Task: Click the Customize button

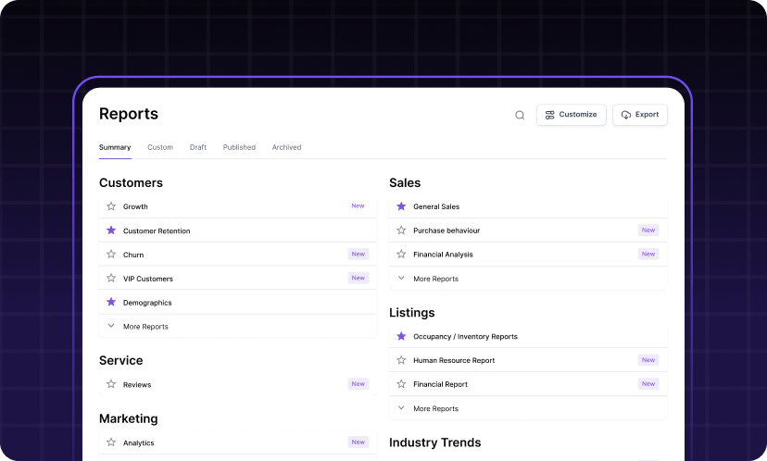Action: 571,115
